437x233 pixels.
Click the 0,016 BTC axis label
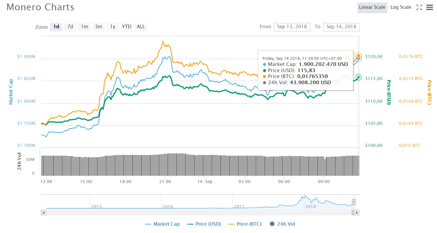click(x=410, y=145)
